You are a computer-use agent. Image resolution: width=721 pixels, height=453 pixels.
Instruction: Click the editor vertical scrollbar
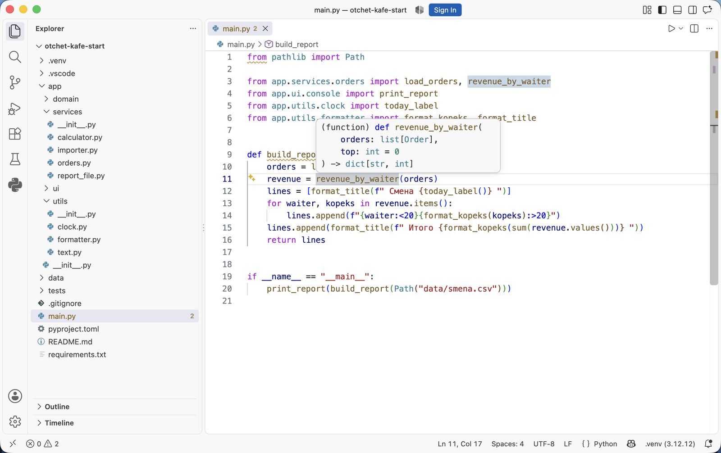(714, 168)
